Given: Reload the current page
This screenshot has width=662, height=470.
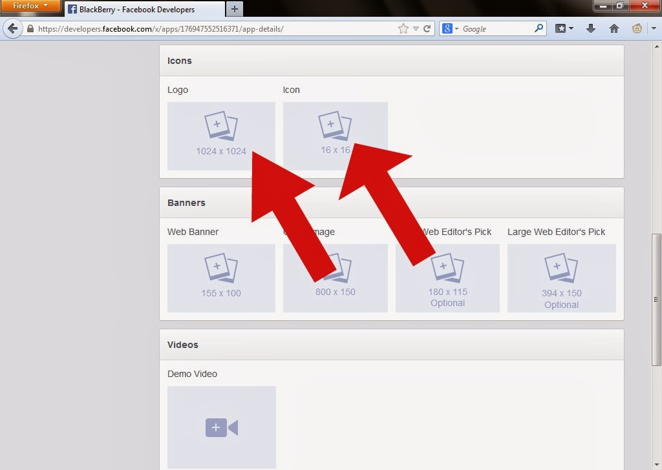Looking at the screenshot, I should coord(428,28).
